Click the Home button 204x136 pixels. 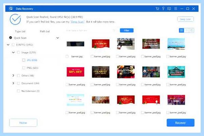(23, 123)
